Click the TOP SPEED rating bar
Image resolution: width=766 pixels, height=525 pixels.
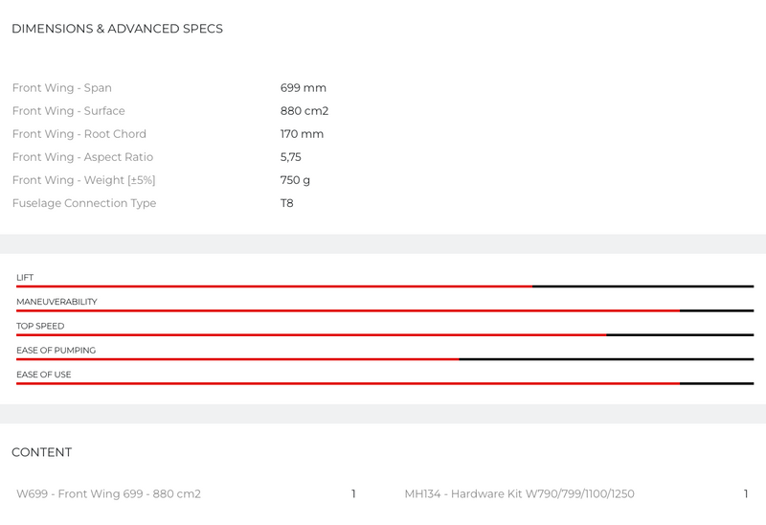[x=385, y=334]
